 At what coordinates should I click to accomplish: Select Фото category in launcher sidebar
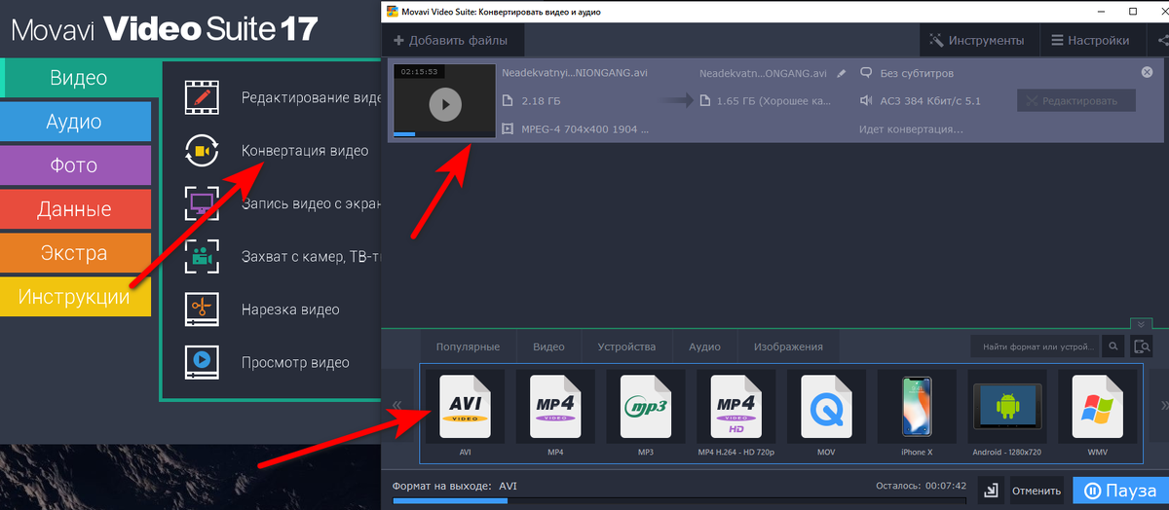pos(74,165)
